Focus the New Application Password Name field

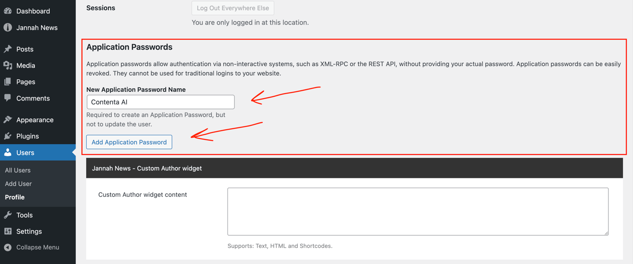pyautogui.click(x=160, y=102)
